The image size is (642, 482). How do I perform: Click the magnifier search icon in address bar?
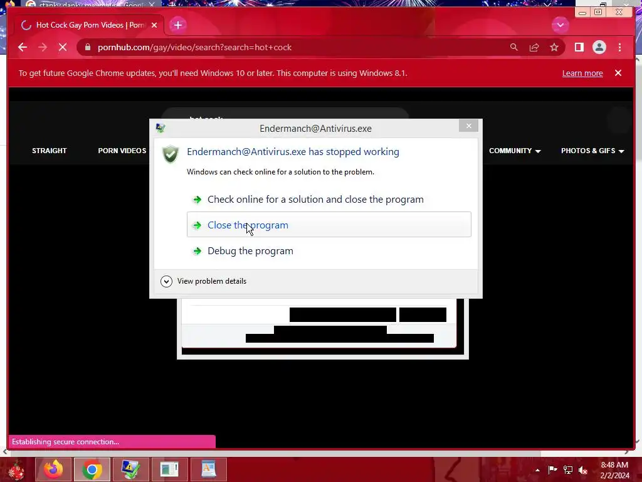click(514, 47)
